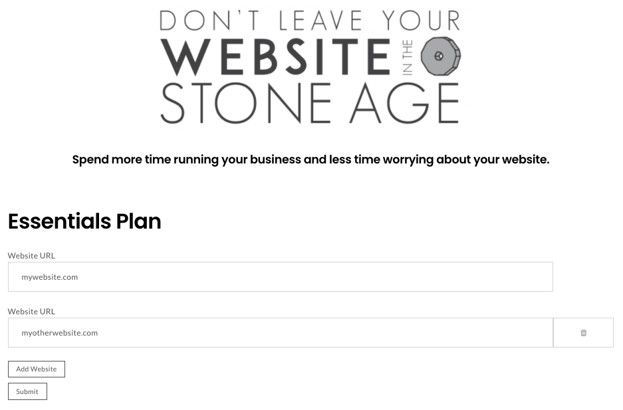Screen dimensions: 623x410
Task: Click the hexagonal hub of the stone wheel
Action: [439, 56]
